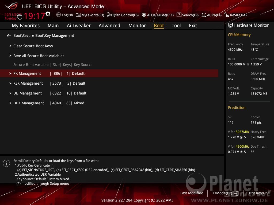Click the CPU/Memory section heading
The height and width of the screenshot is (205, 274).
tap(239, 35)
